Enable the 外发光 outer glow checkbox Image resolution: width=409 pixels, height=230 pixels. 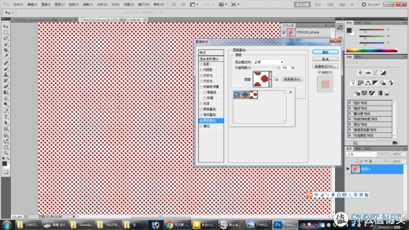click(201, 76)
